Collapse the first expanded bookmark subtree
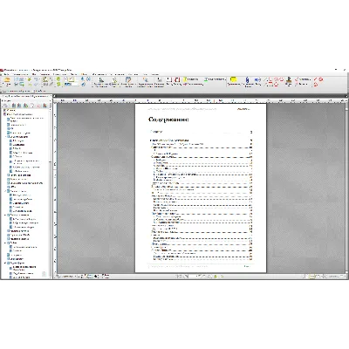Screen dimensions: 349x349 (x=5, y=136)
